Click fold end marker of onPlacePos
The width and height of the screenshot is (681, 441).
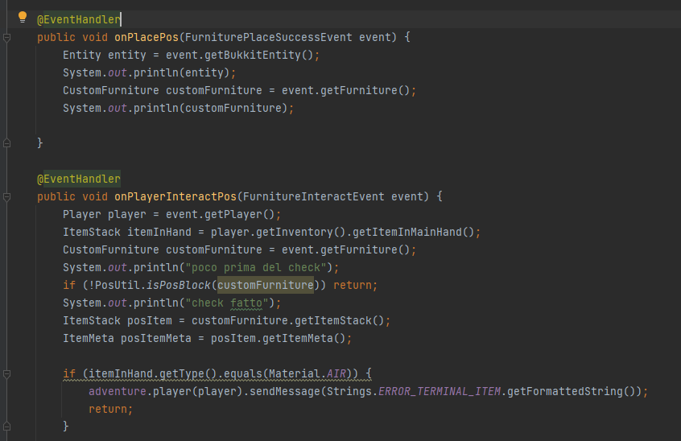(x=7, y=142)
